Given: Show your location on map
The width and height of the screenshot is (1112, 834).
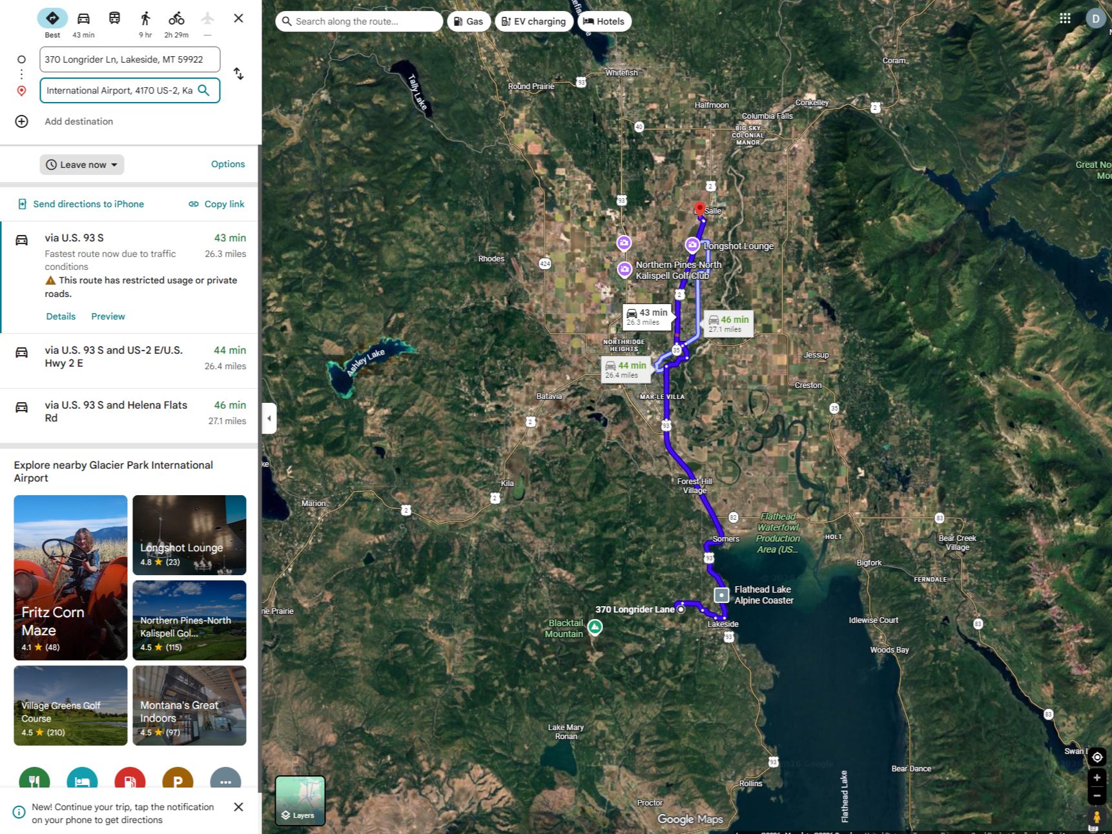Looking at the screenshot, I should (1097, 757).
